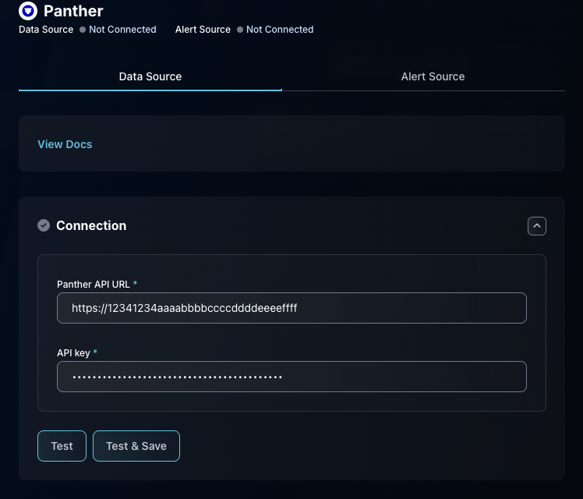Click the Panther logo icon

[x=28, y=11]
